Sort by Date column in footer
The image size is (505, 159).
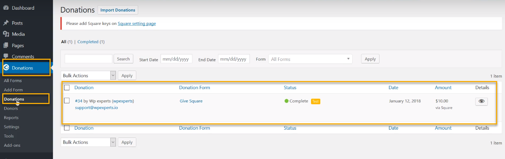click(393, 128)
